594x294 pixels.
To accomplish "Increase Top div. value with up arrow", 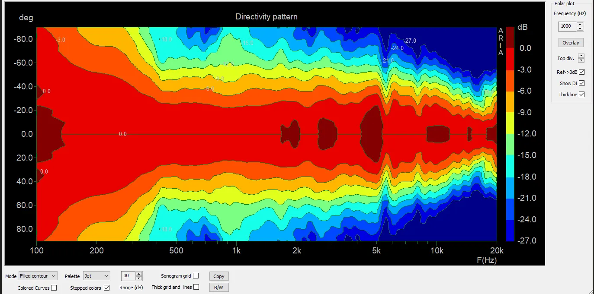I will [581, 56].
